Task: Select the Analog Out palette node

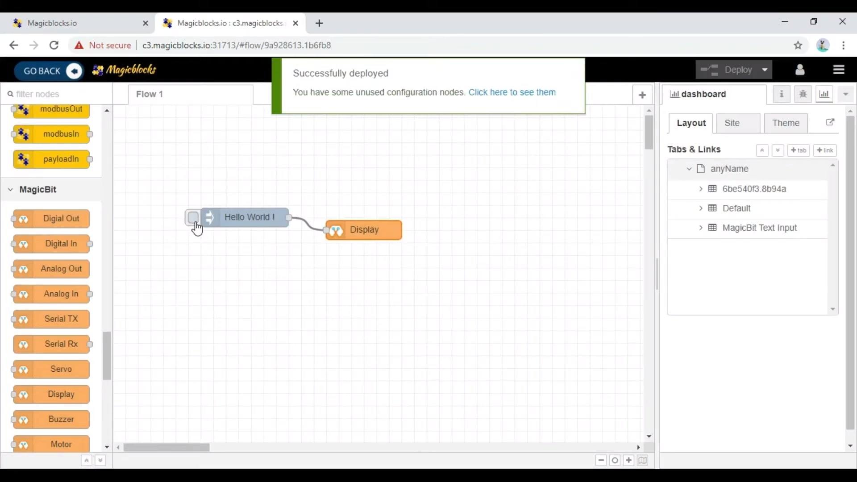Action: [51, 269]
